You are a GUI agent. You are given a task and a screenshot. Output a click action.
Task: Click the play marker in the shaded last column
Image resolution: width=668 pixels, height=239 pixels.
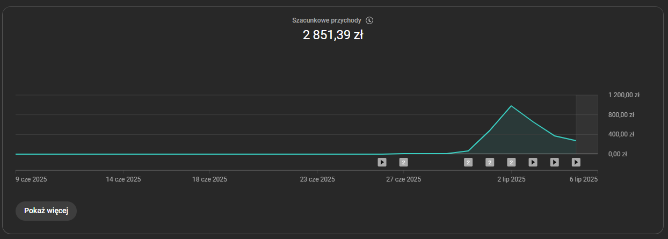pyautogui.click(x=576, y=162)
